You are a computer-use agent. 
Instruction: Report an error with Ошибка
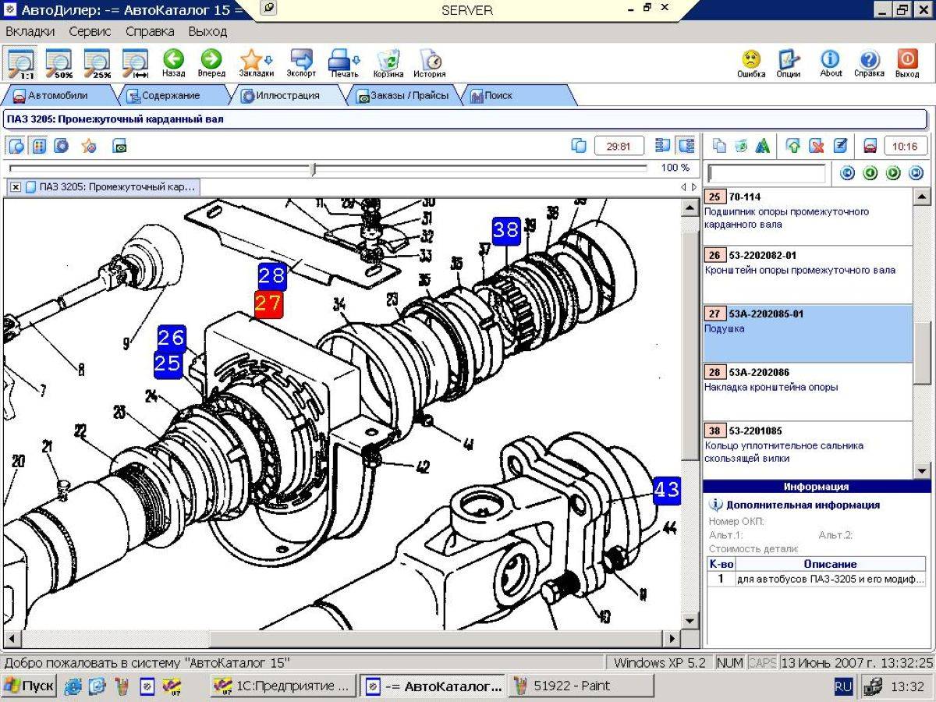tap(751, 63)
